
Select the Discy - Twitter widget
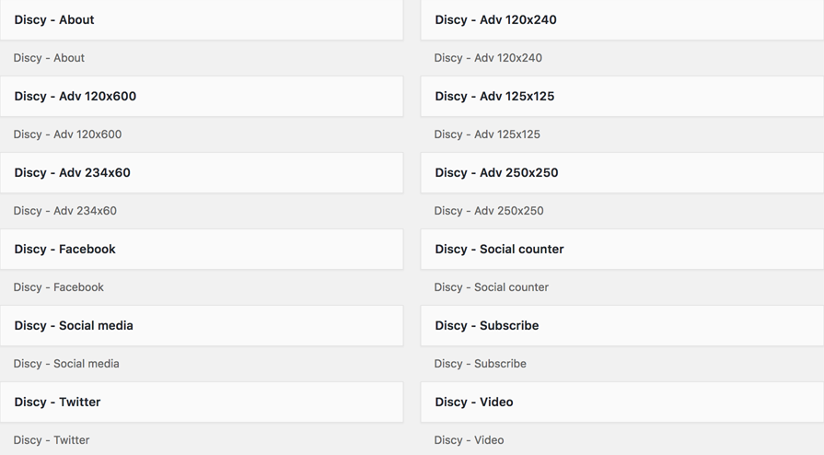[202, 402]
